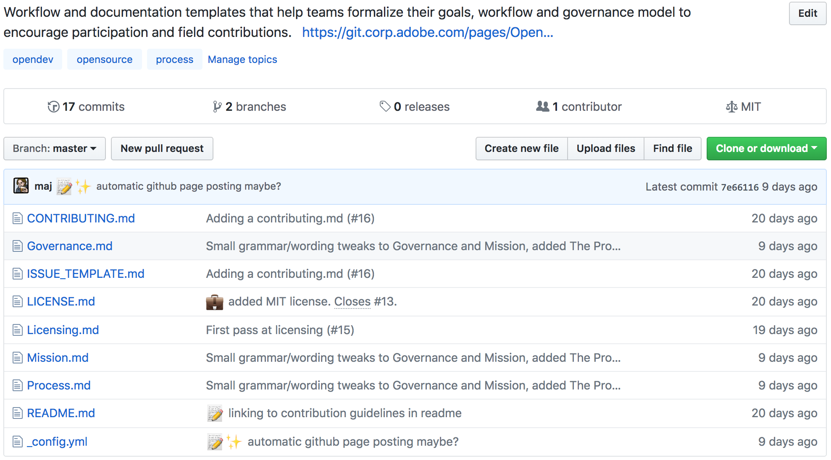Click the commits history clock icon

click(53, 107)
